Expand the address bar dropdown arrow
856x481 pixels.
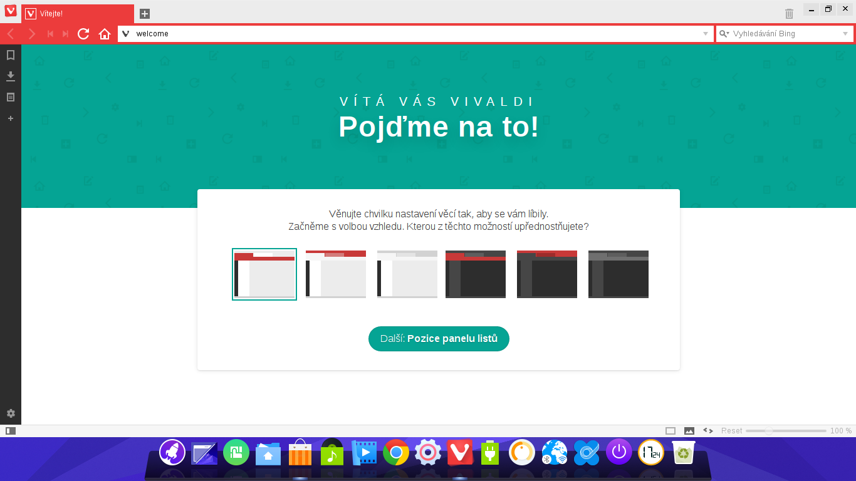706,34
